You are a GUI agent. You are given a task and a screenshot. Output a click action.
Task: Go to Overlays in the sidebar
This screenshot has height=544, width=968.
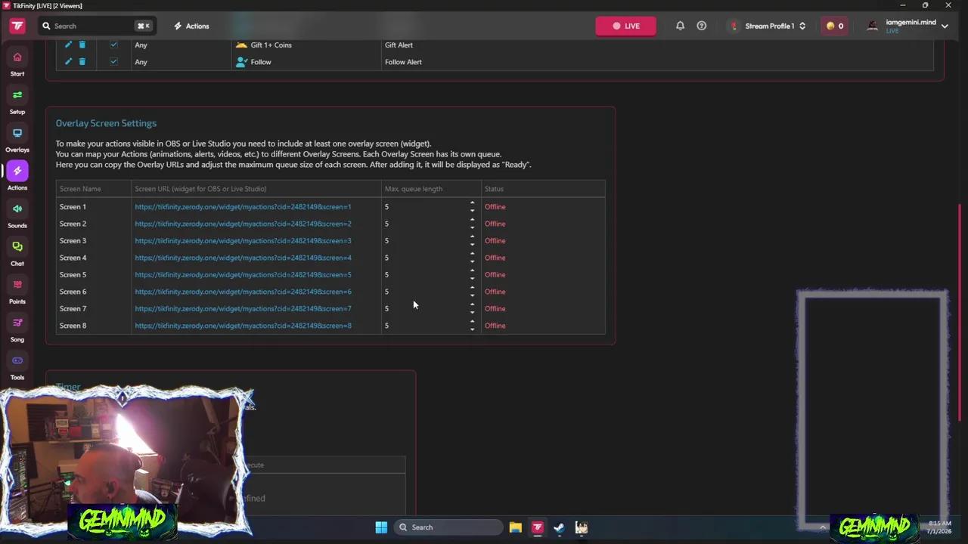(17, 139)
